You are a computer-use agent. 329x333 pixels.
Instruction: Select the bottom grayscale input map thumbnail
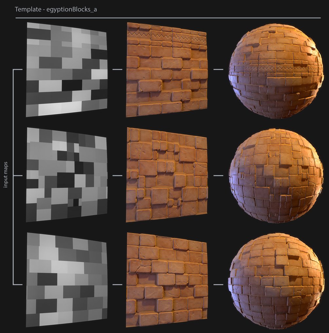pos(67,280)
